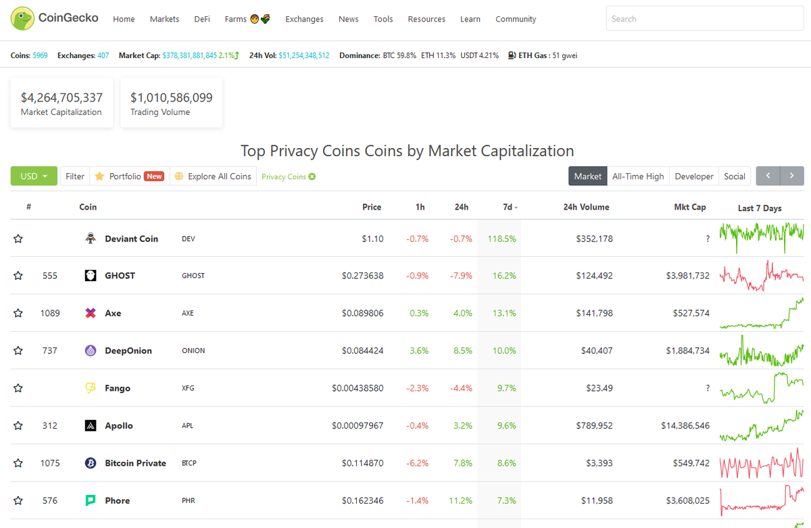811x528 pixels.
Task: Switch to the Social tab
Action: pyautogui.click(x=735, y=176)
